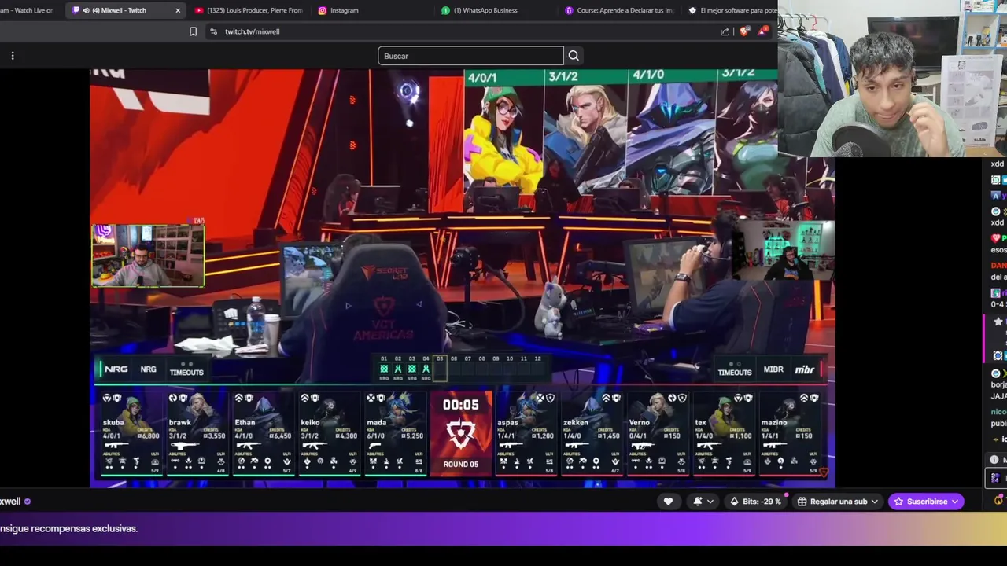Close the Mixwell - Twitch tab
1007x566 pixels.
(178, 10)
